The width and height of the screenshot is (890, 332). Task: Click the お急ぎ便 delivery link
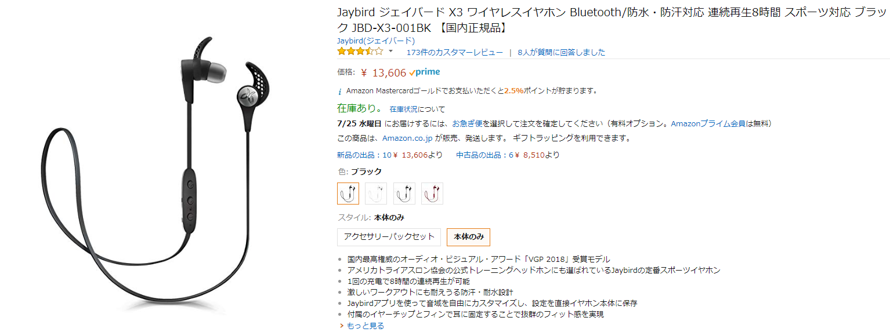[x=467, y=123]
